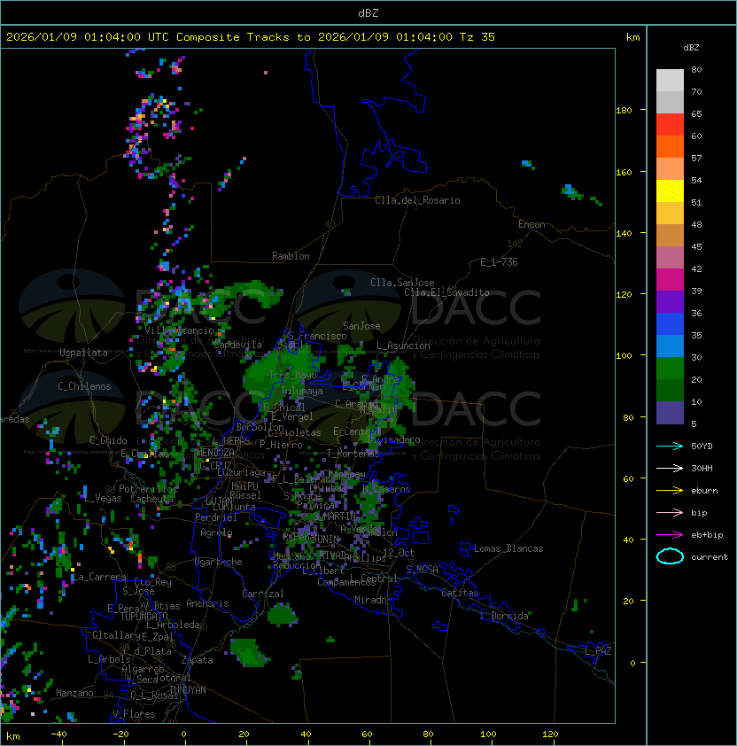Screen dimensions: 737x746
Task: Select the yellow 54 dBZ color swatch
Action: tap(670, 191)
